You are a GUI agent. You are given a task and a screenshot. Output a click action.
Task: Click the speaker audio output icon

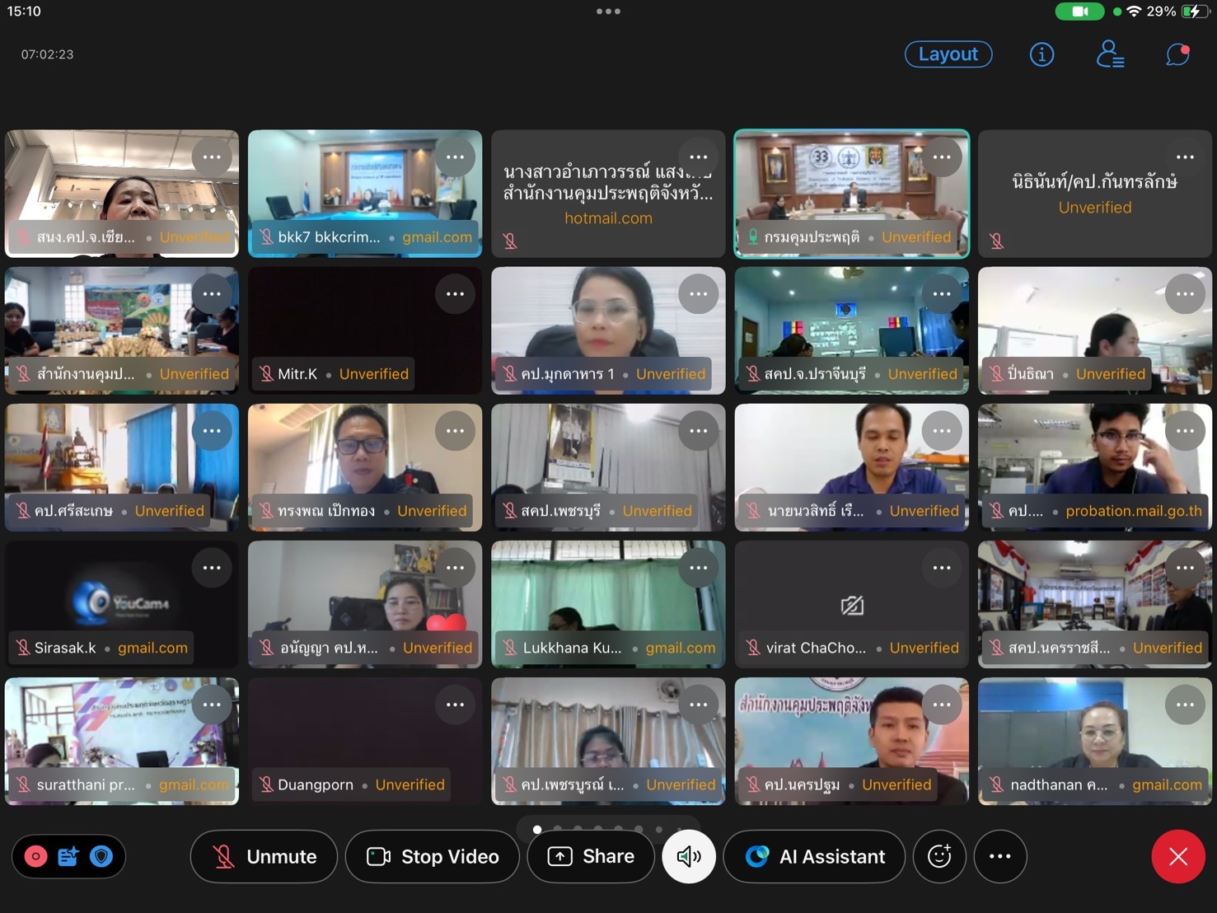(688, 857)
